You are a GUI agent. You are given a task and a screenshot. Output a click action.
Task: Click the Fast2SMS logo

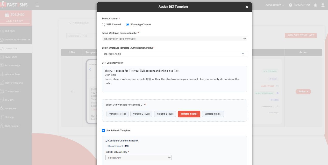pyautogui.click(x=14, y=5)
